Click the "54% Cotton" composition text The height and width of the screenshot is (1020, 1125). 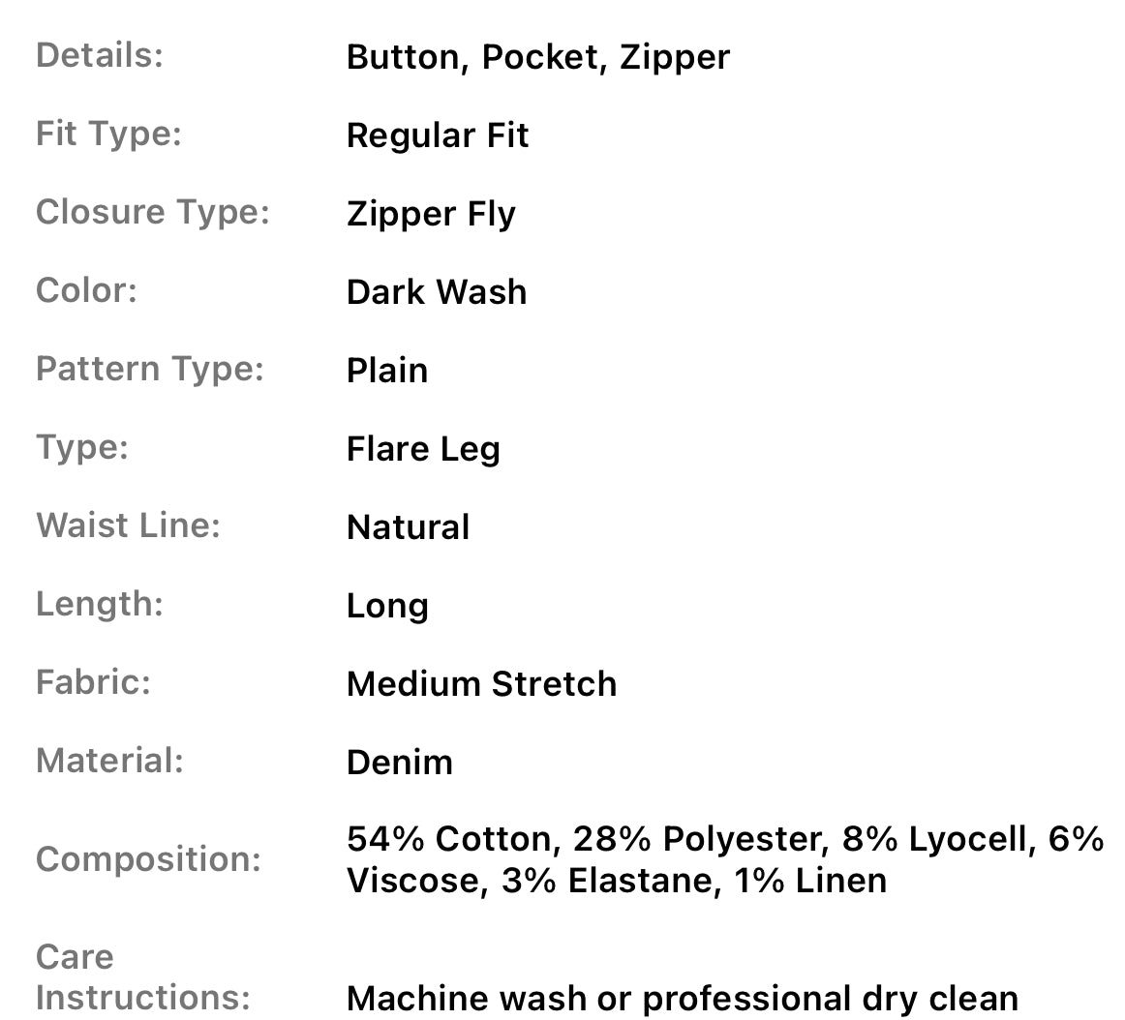(453, 839)
